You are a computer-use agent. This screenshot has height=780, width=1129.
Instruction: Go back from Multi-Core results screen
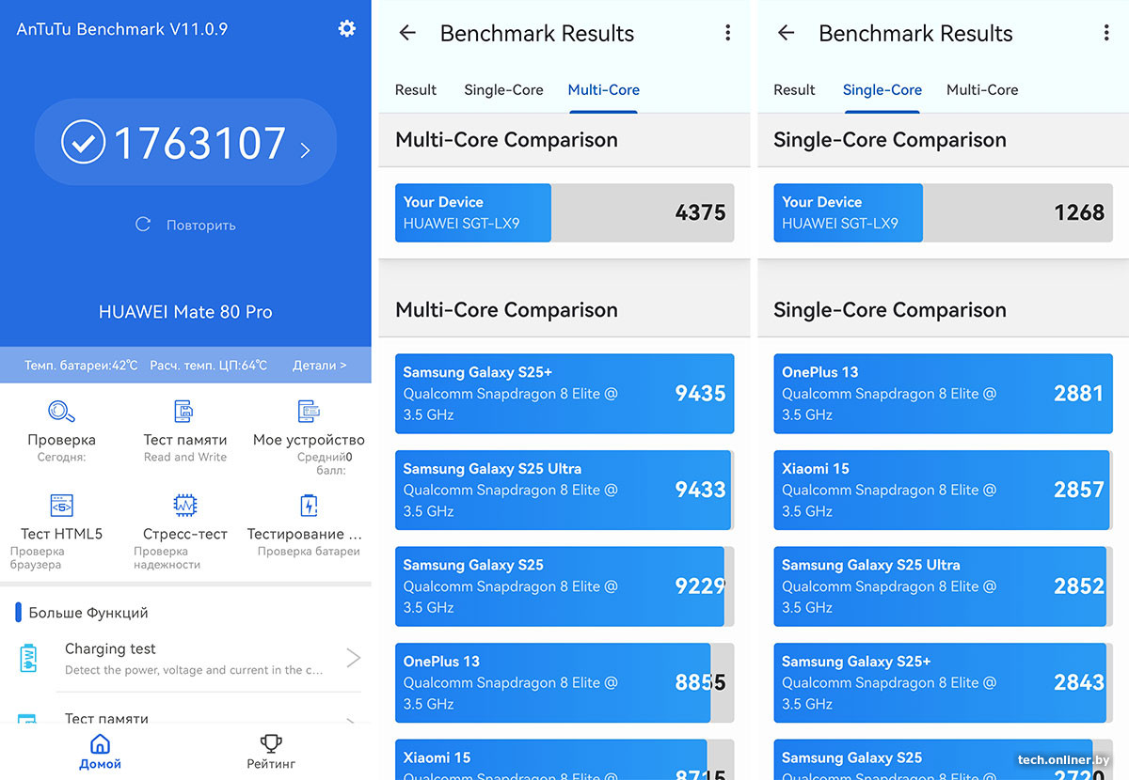point(407,33)
